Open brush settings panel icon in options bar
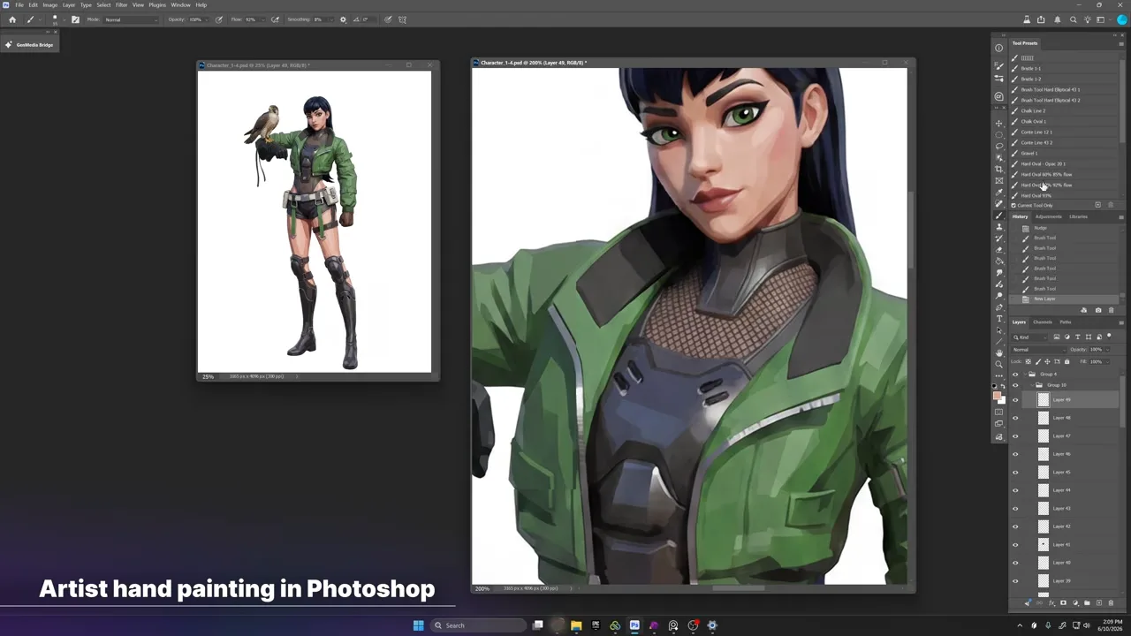Screen dimensions: 1131x636 (x=75, y=19)
